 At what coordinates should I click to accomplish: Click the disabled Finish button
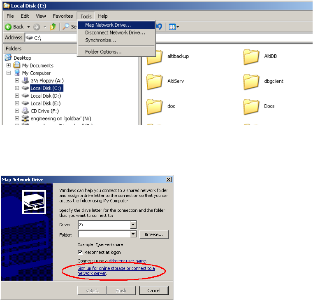121,291
